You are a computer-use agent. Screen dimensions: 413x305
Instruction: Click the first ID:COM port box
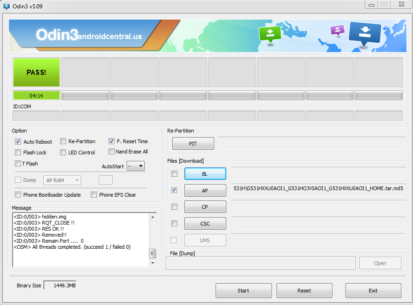37,116
